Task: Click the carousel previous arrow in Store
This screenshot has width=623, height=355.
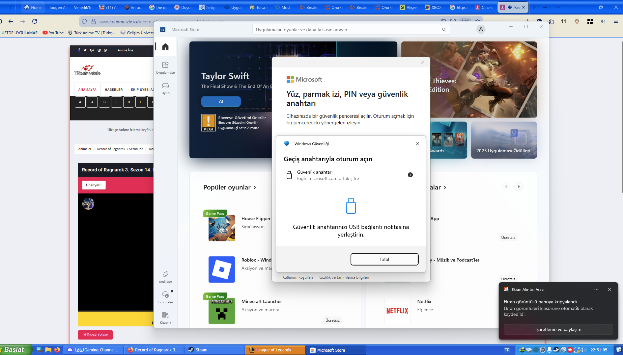Action: pos(506,187)
